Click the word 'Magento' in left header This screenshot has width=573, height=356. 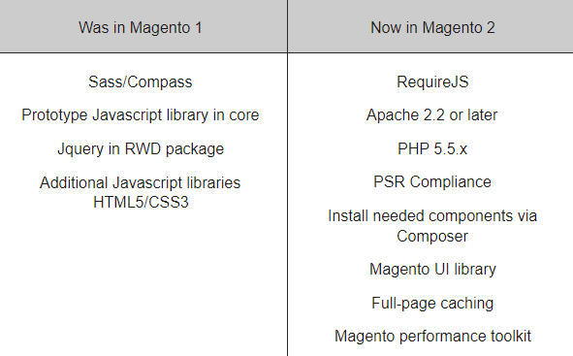[160, 28]
